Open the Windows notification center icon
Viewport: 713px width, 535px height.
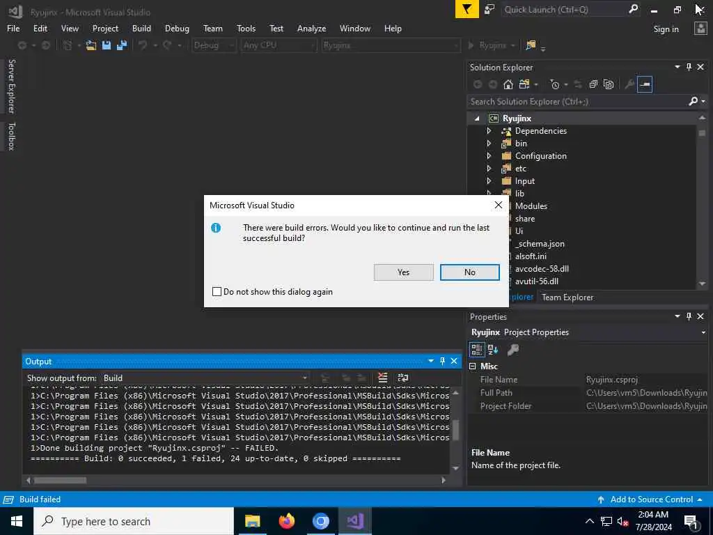[691, 521]
